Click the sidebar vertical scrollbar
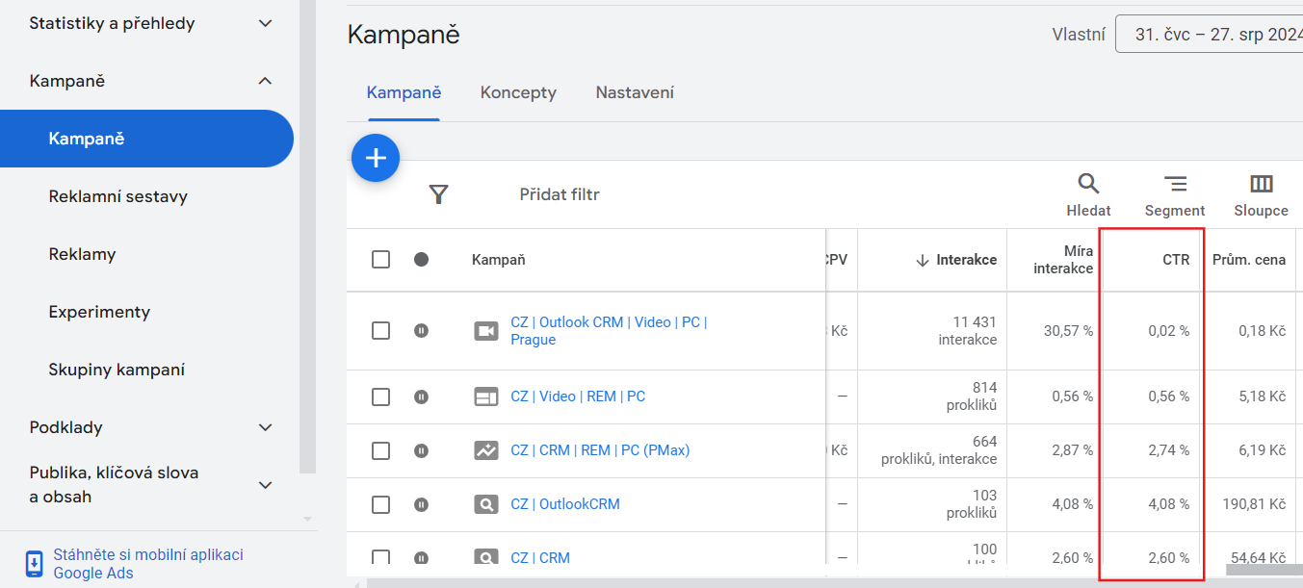Viewport: 1303px width, 588px height. pyautogui.click(x=308, y=236)
